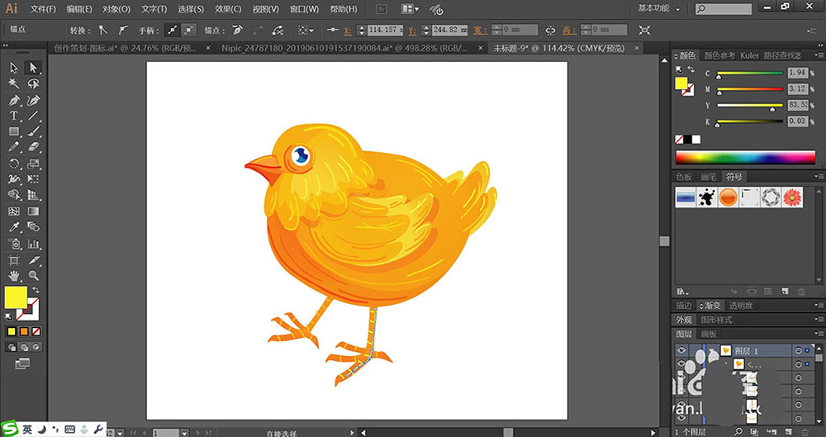Open the Kuler panel tab
826x437 pixels.
click(748, 55)
